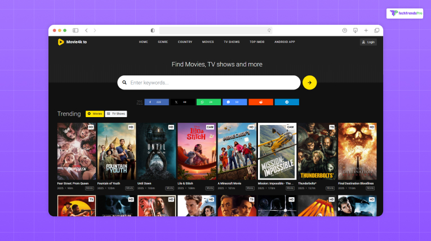Screen dimensions: 431x241
Task: Click the Lilo & Stitch title link
Action: 185,184
